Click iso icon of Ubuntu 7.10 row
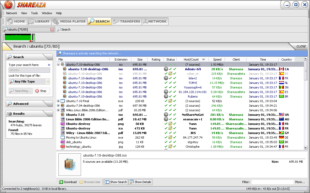Image resolution: width=310 pixels, height=193 pixels. point(63,115)
